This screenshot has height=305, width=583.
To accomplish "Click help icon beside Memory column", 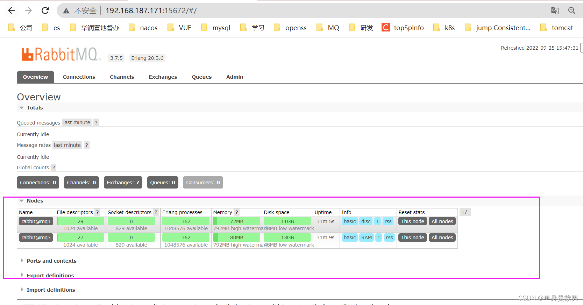I will (x=237, y=212).
